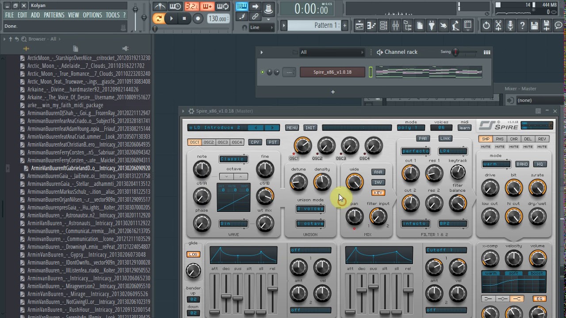Open the Piano roll from the toolbar
The width and height of the screenshot is (566, 318).
(371, 26)
